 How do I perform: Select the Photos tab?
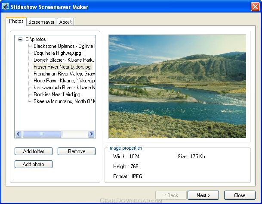coord(16,21)
